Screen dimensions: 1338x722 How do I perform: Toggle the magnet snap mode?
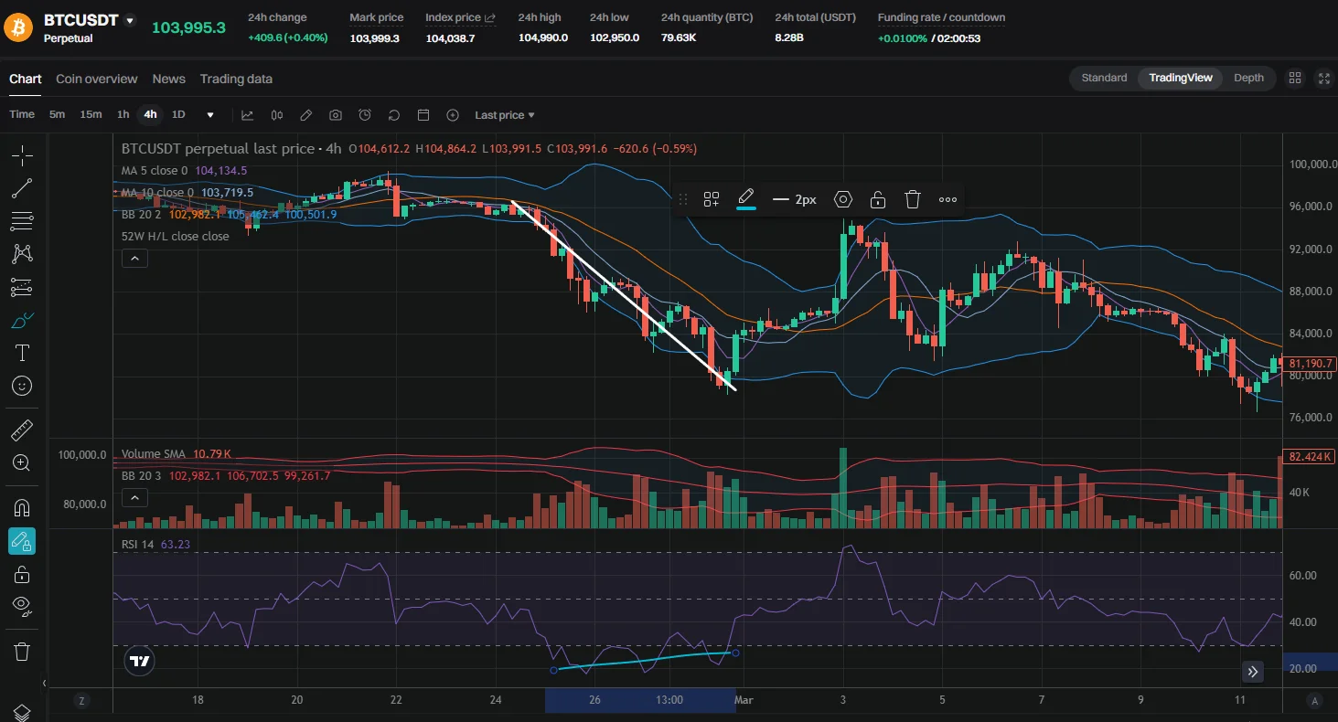22,507
